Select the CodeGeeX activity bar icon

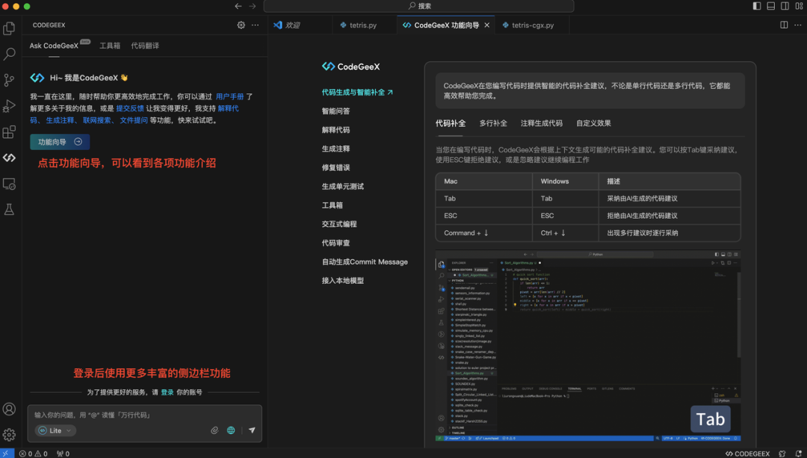[9, 158]
